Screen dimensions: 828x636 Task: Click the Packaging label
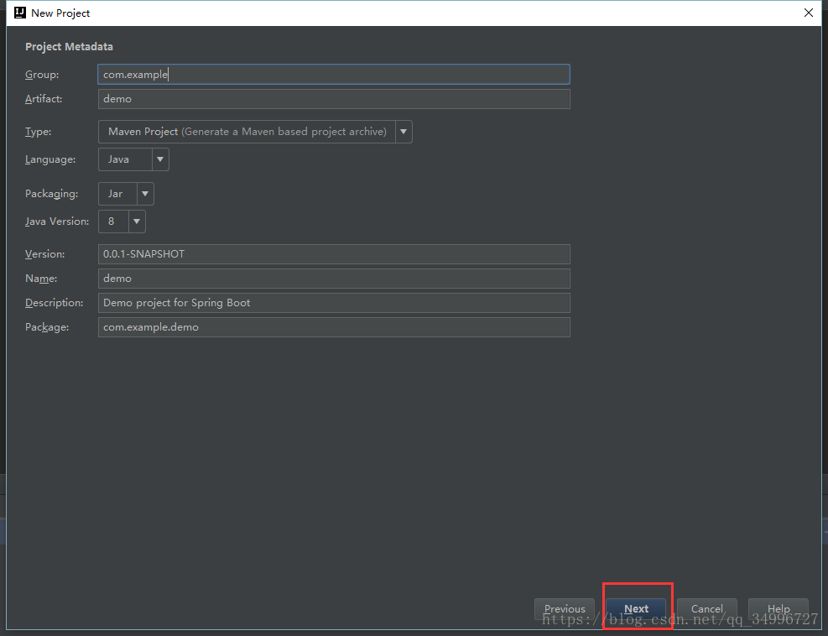coord(52,194)
